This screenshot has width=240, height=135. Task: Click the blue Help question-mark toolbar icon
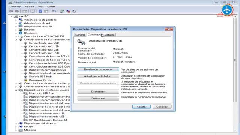40,11
